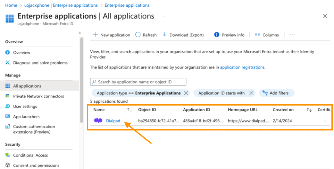Click Download (Export) button
This screenshot has width=334, height=169.
[x=183, y=35]
